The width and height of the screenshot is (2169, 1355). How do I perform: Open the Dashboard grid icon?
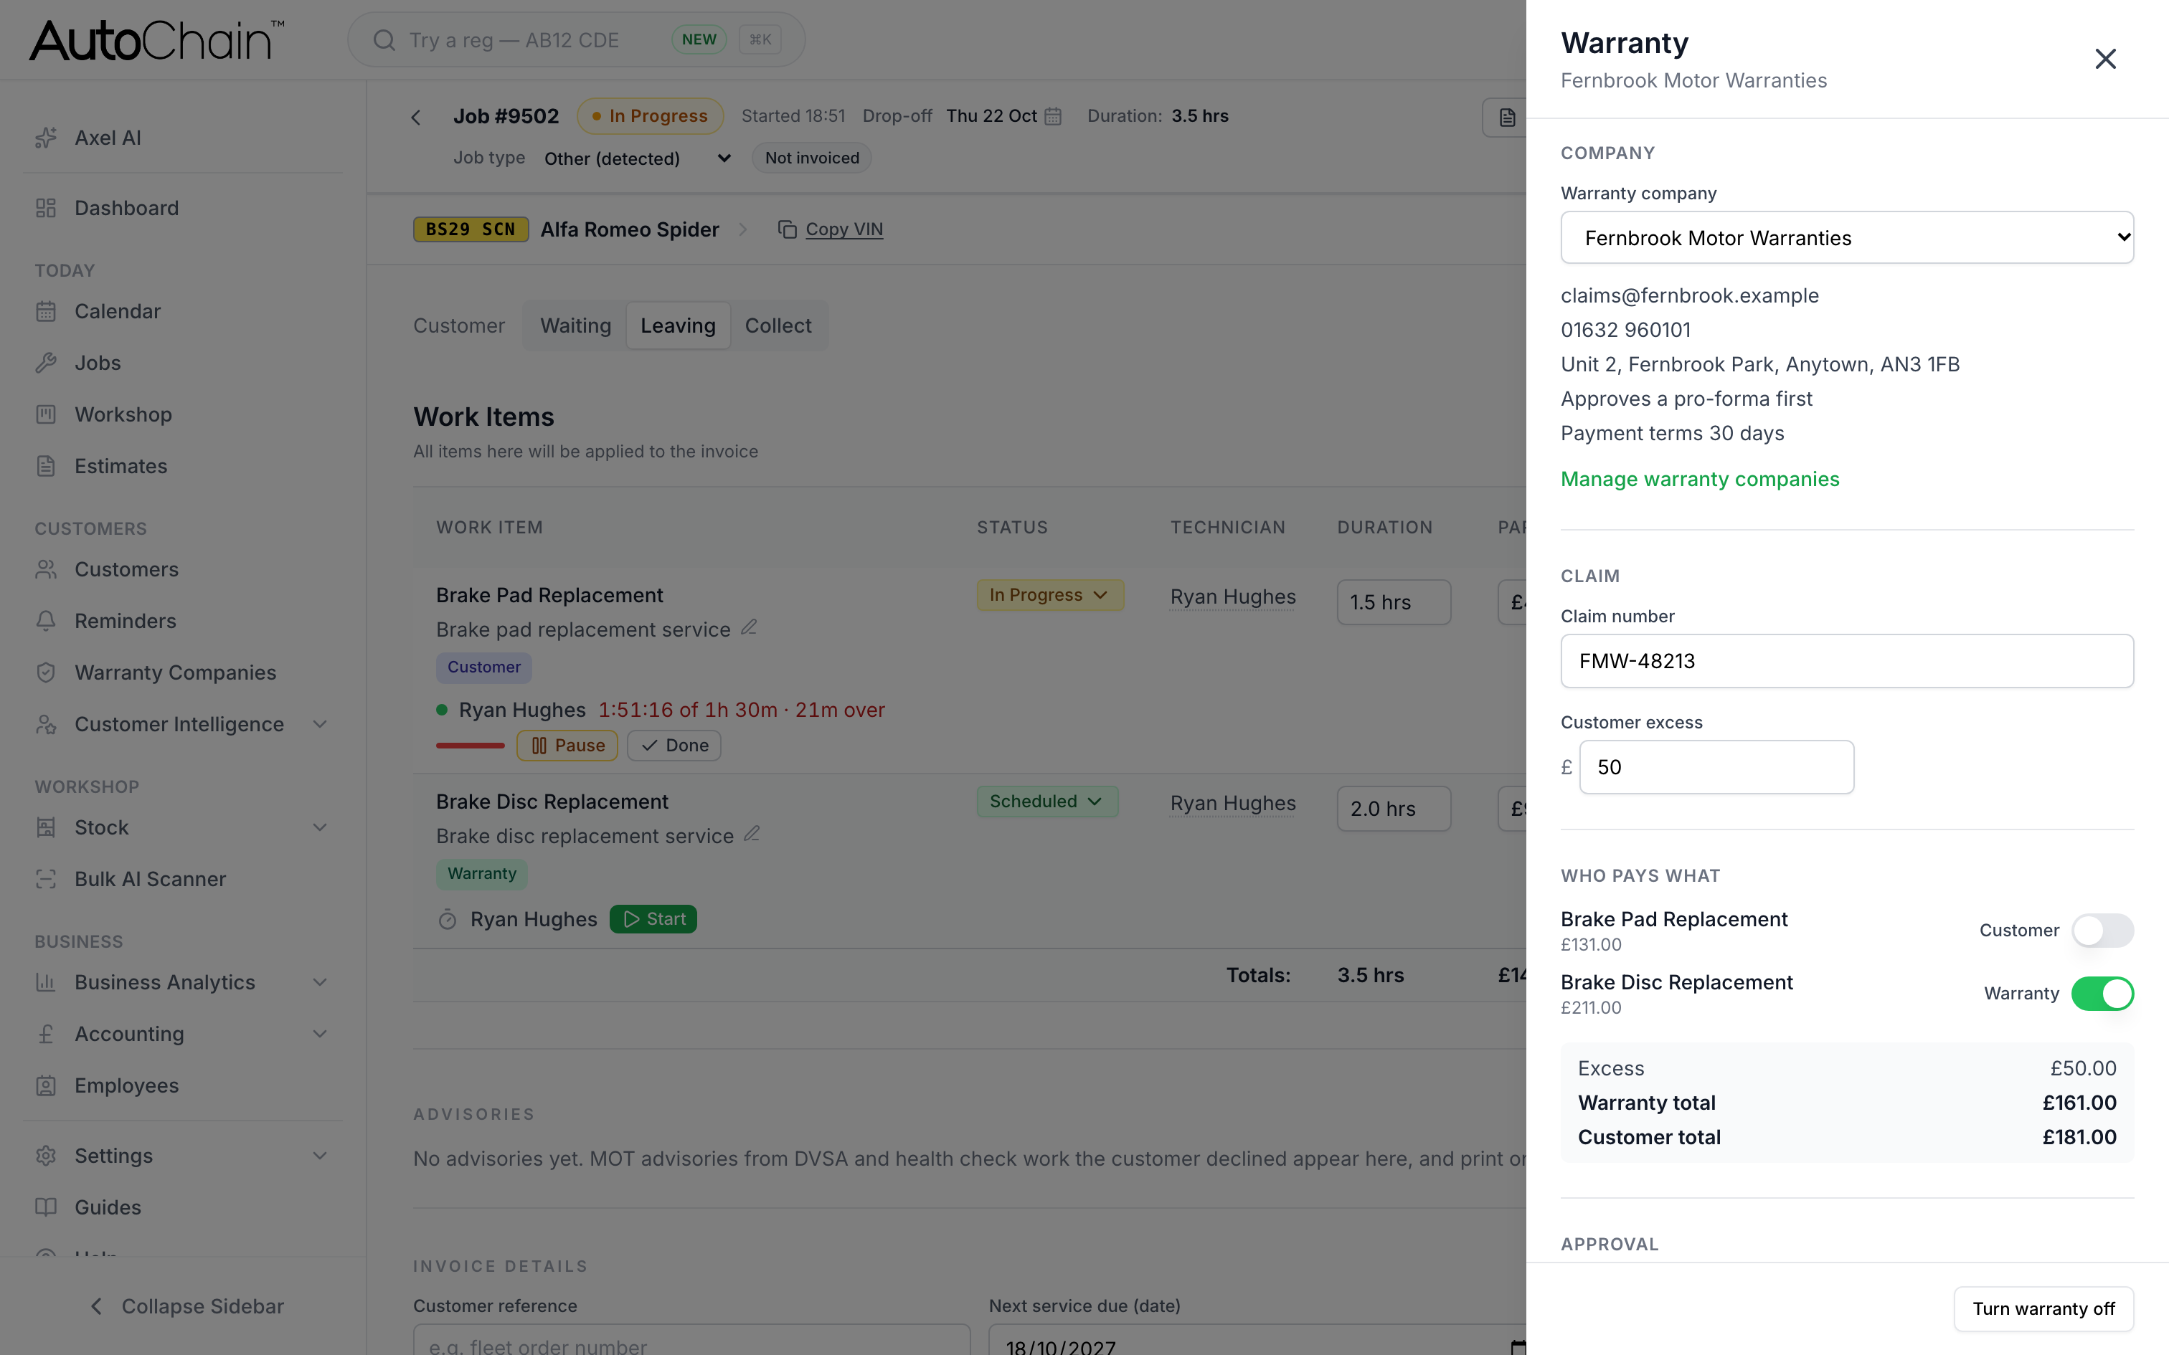click(46, 208)
